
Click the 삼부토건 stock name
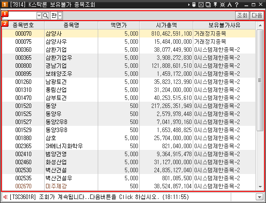click(56, 98)
